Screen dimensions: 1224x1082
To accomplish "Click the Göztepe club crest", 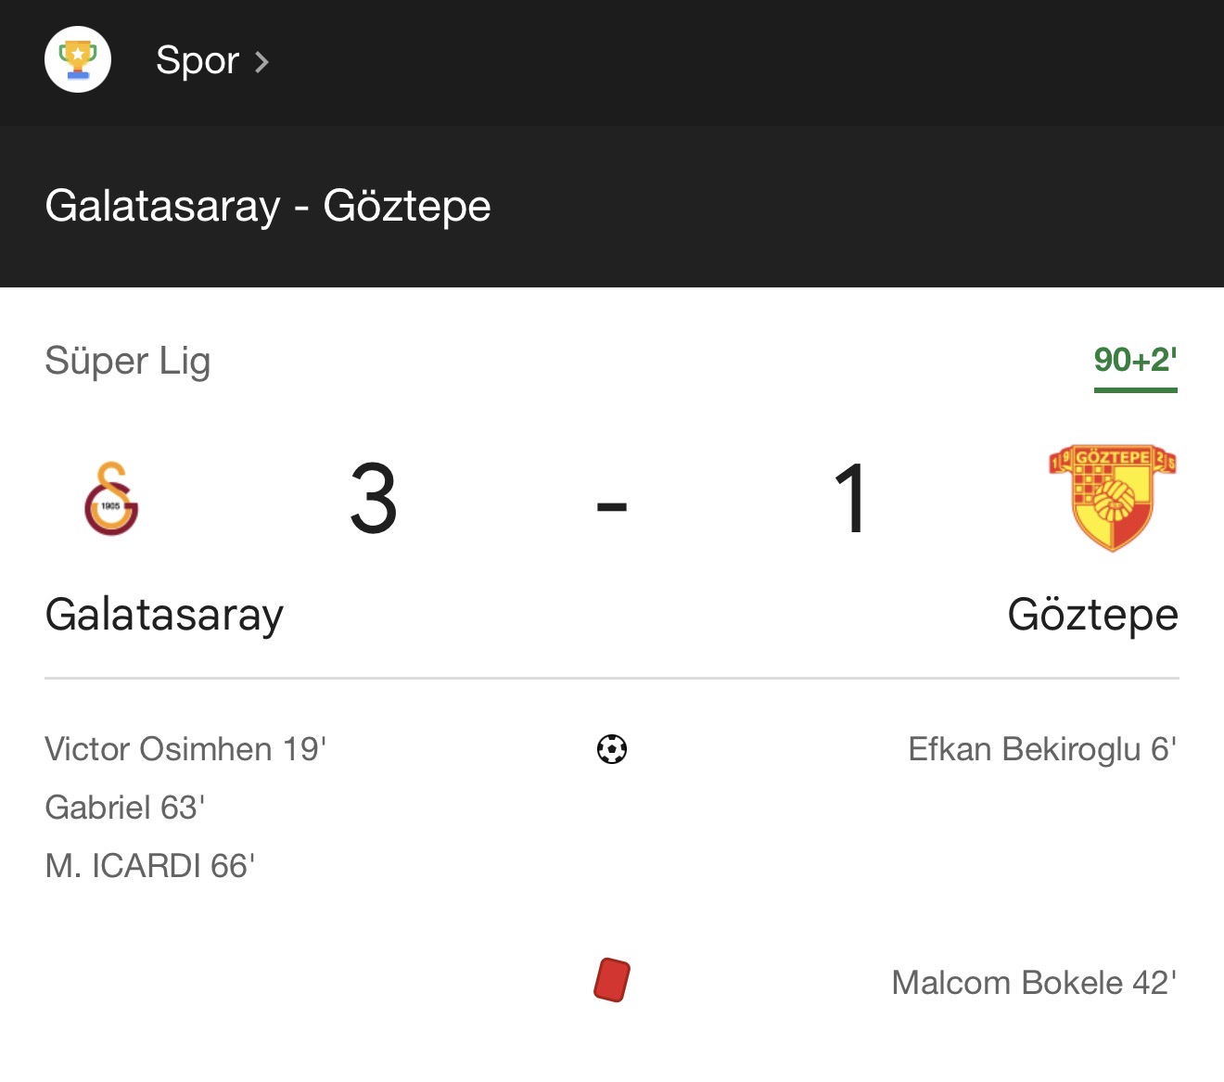I will [x=1112, y=498].
